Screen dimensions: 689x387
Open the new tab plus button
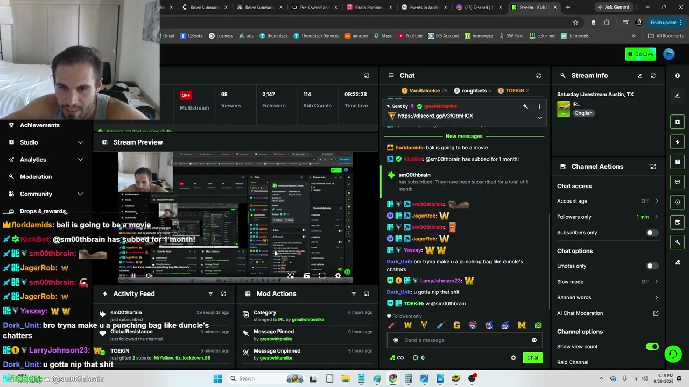[x=568, y=8]
